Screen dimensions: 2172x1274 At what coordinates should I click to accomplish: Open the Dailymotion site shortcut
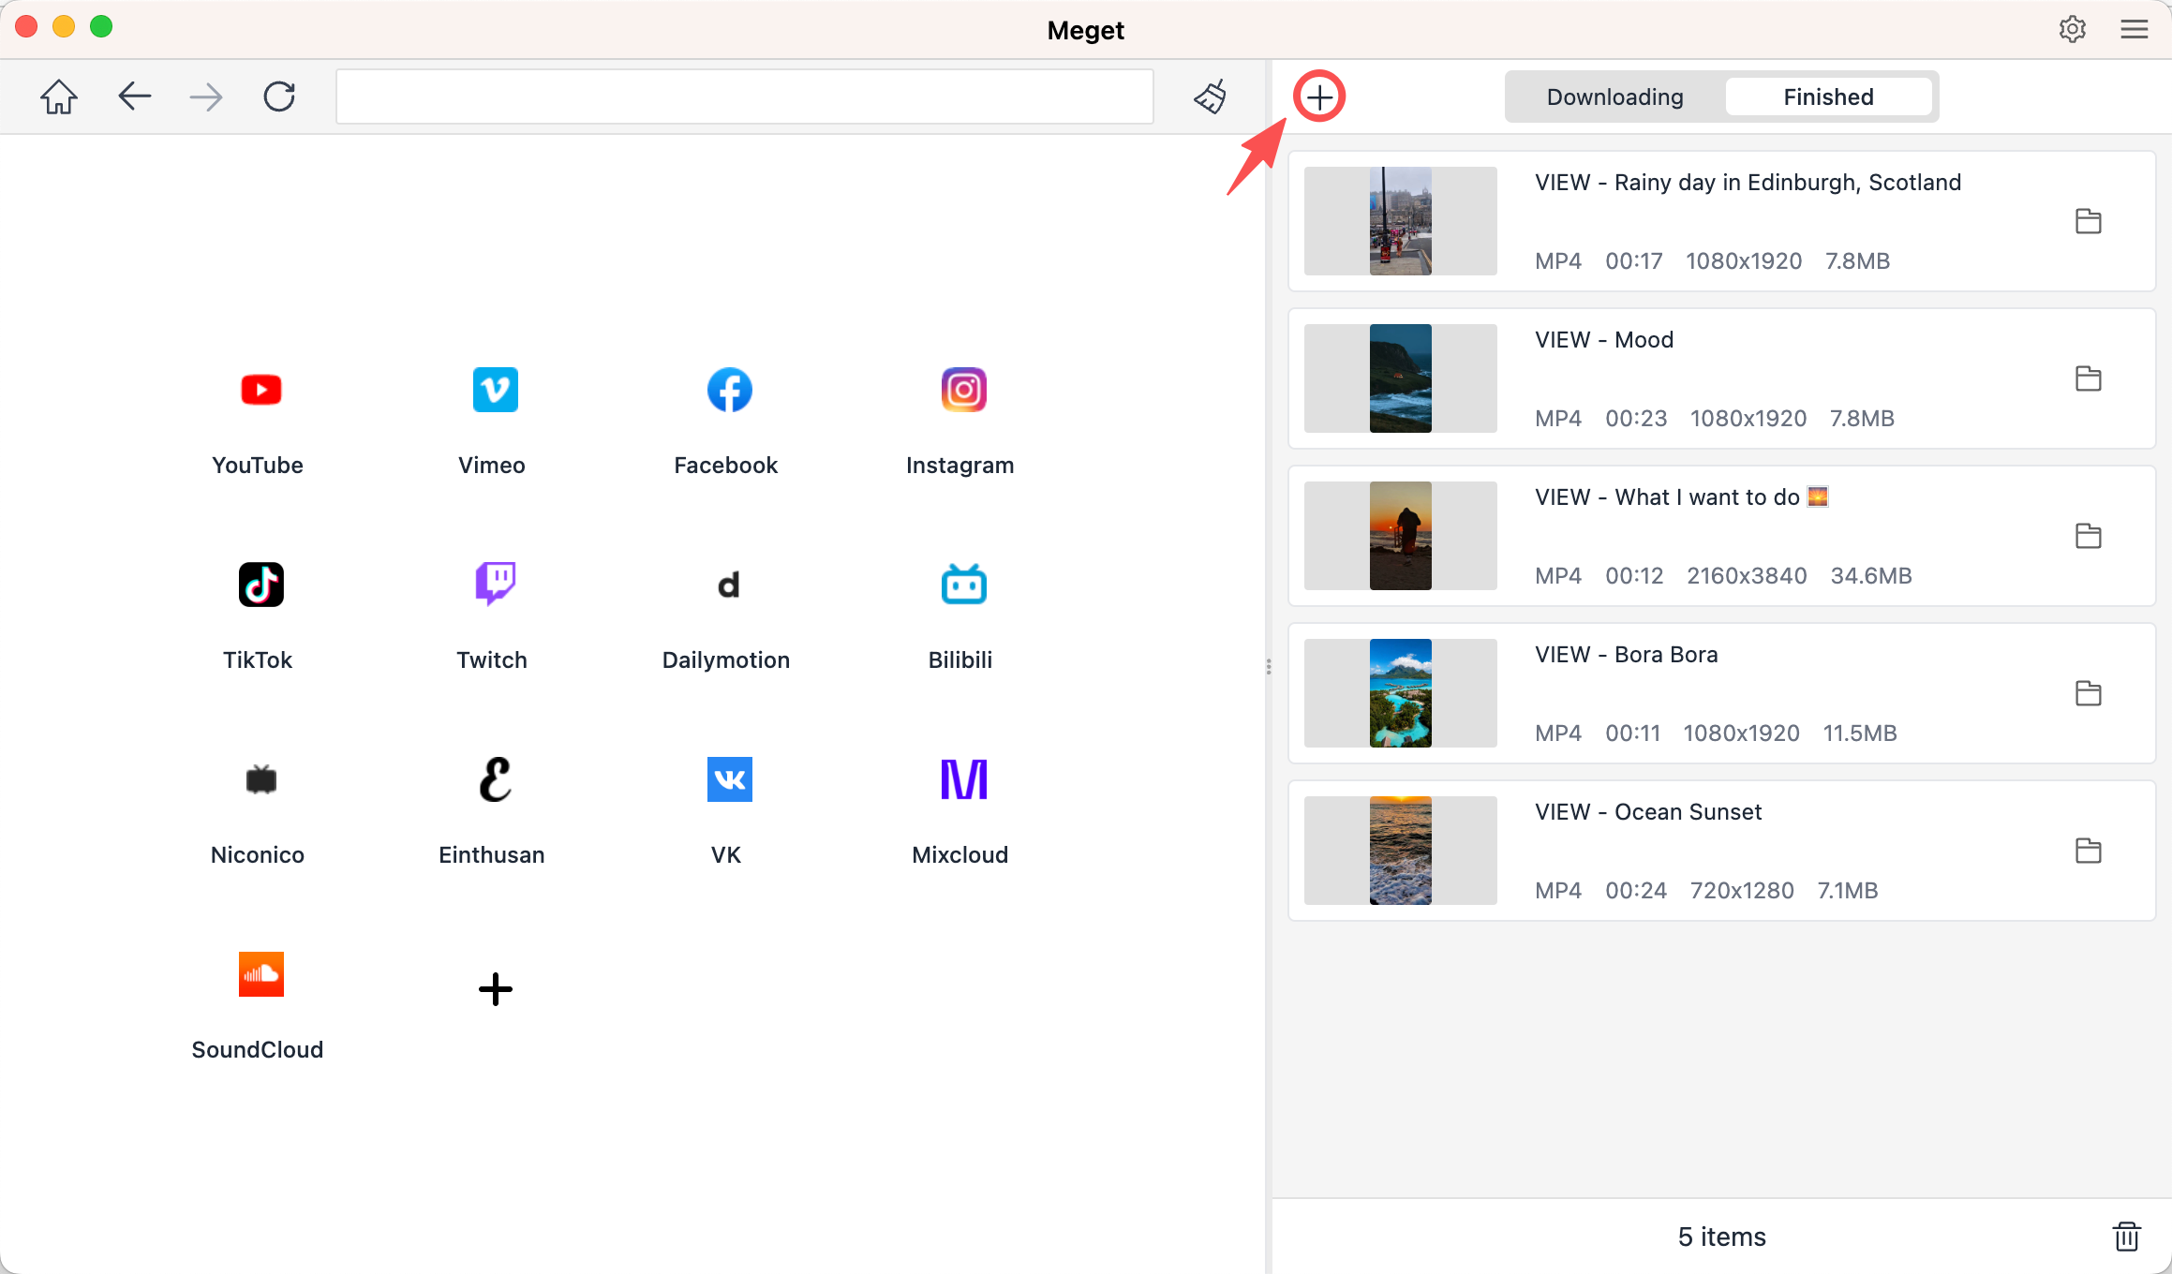pyautogui.click(x=729, y=585)
